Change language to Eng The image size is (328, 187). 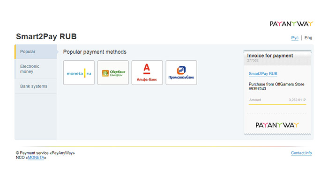click(x=308, y=38)
